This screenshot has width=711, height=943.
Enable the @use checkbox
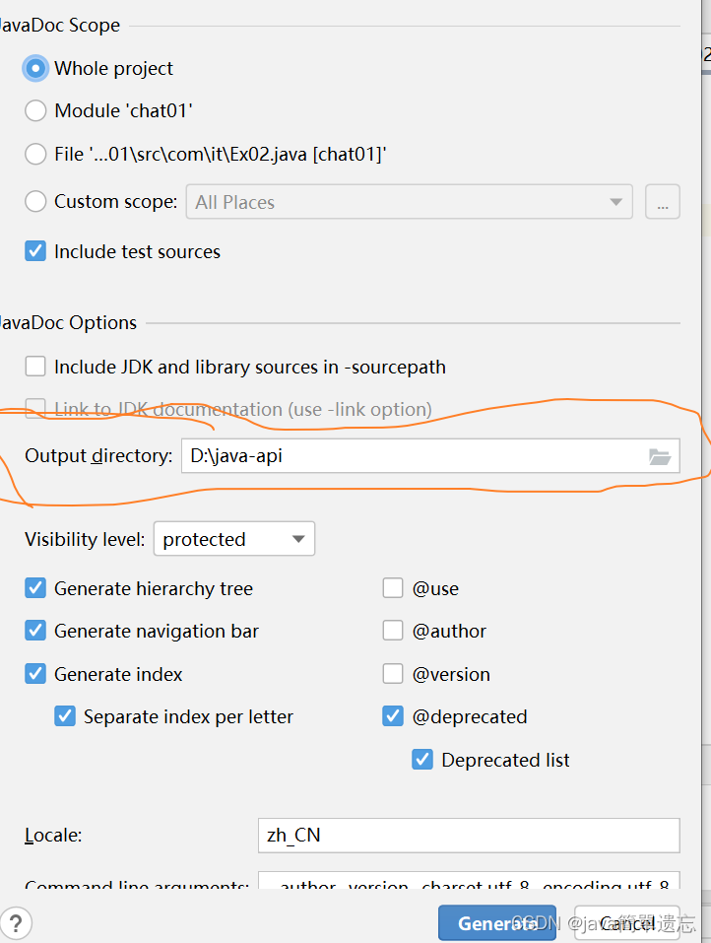pyautogui.click(x=393, y=588)
